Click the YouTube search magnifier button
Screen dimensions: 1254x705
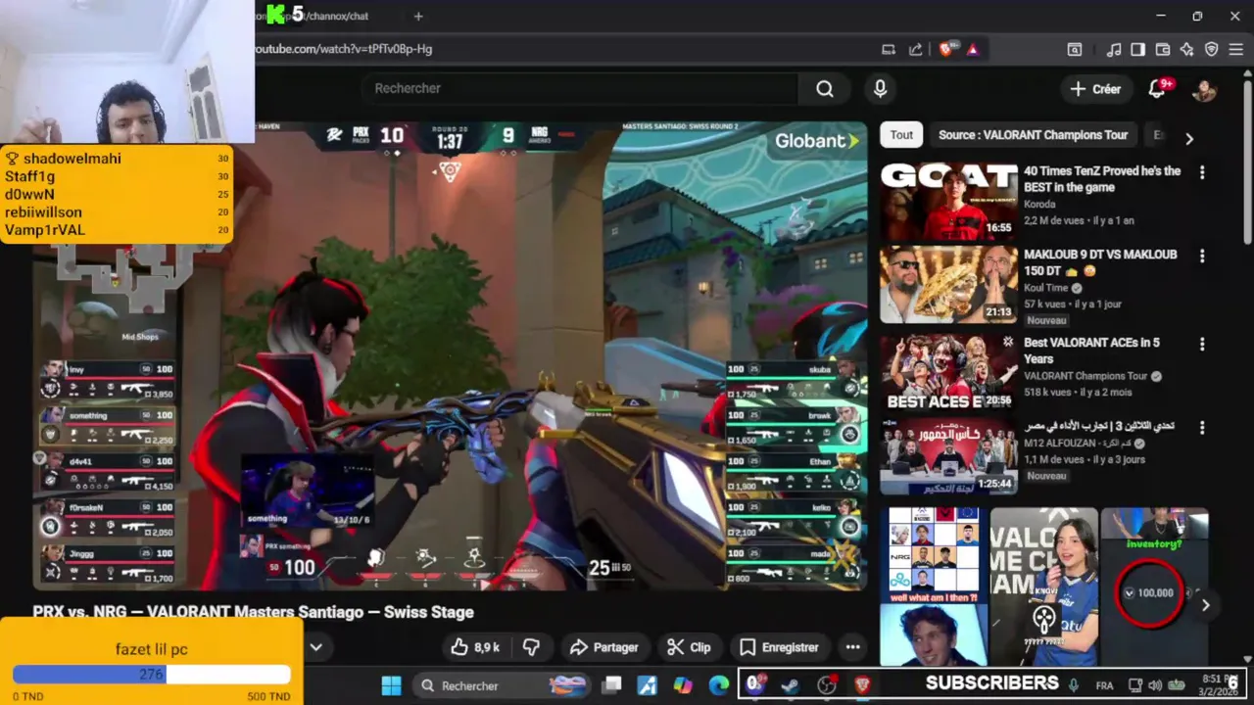(x=825, y=89)
